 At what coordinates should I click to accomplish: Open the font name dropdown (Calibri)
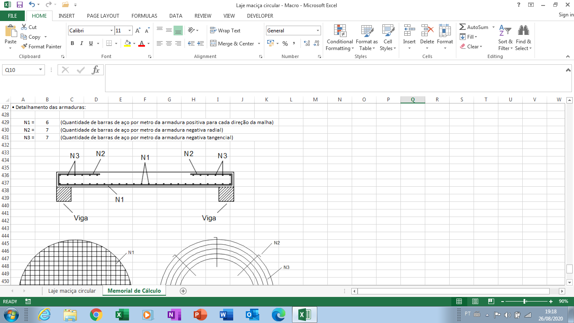click(111, 31)
